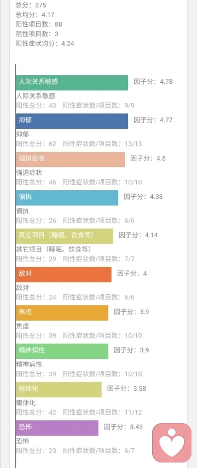Click the olive 躯体化 bar
This screenshot has height=468, width=197.
(59, 390)
